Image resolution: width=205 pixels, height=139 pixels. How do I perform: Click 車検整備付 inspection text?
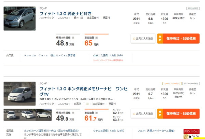click(x=178, y=18)
